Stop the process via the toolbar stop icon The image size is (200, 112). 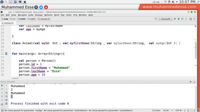(x=186, y=19)
